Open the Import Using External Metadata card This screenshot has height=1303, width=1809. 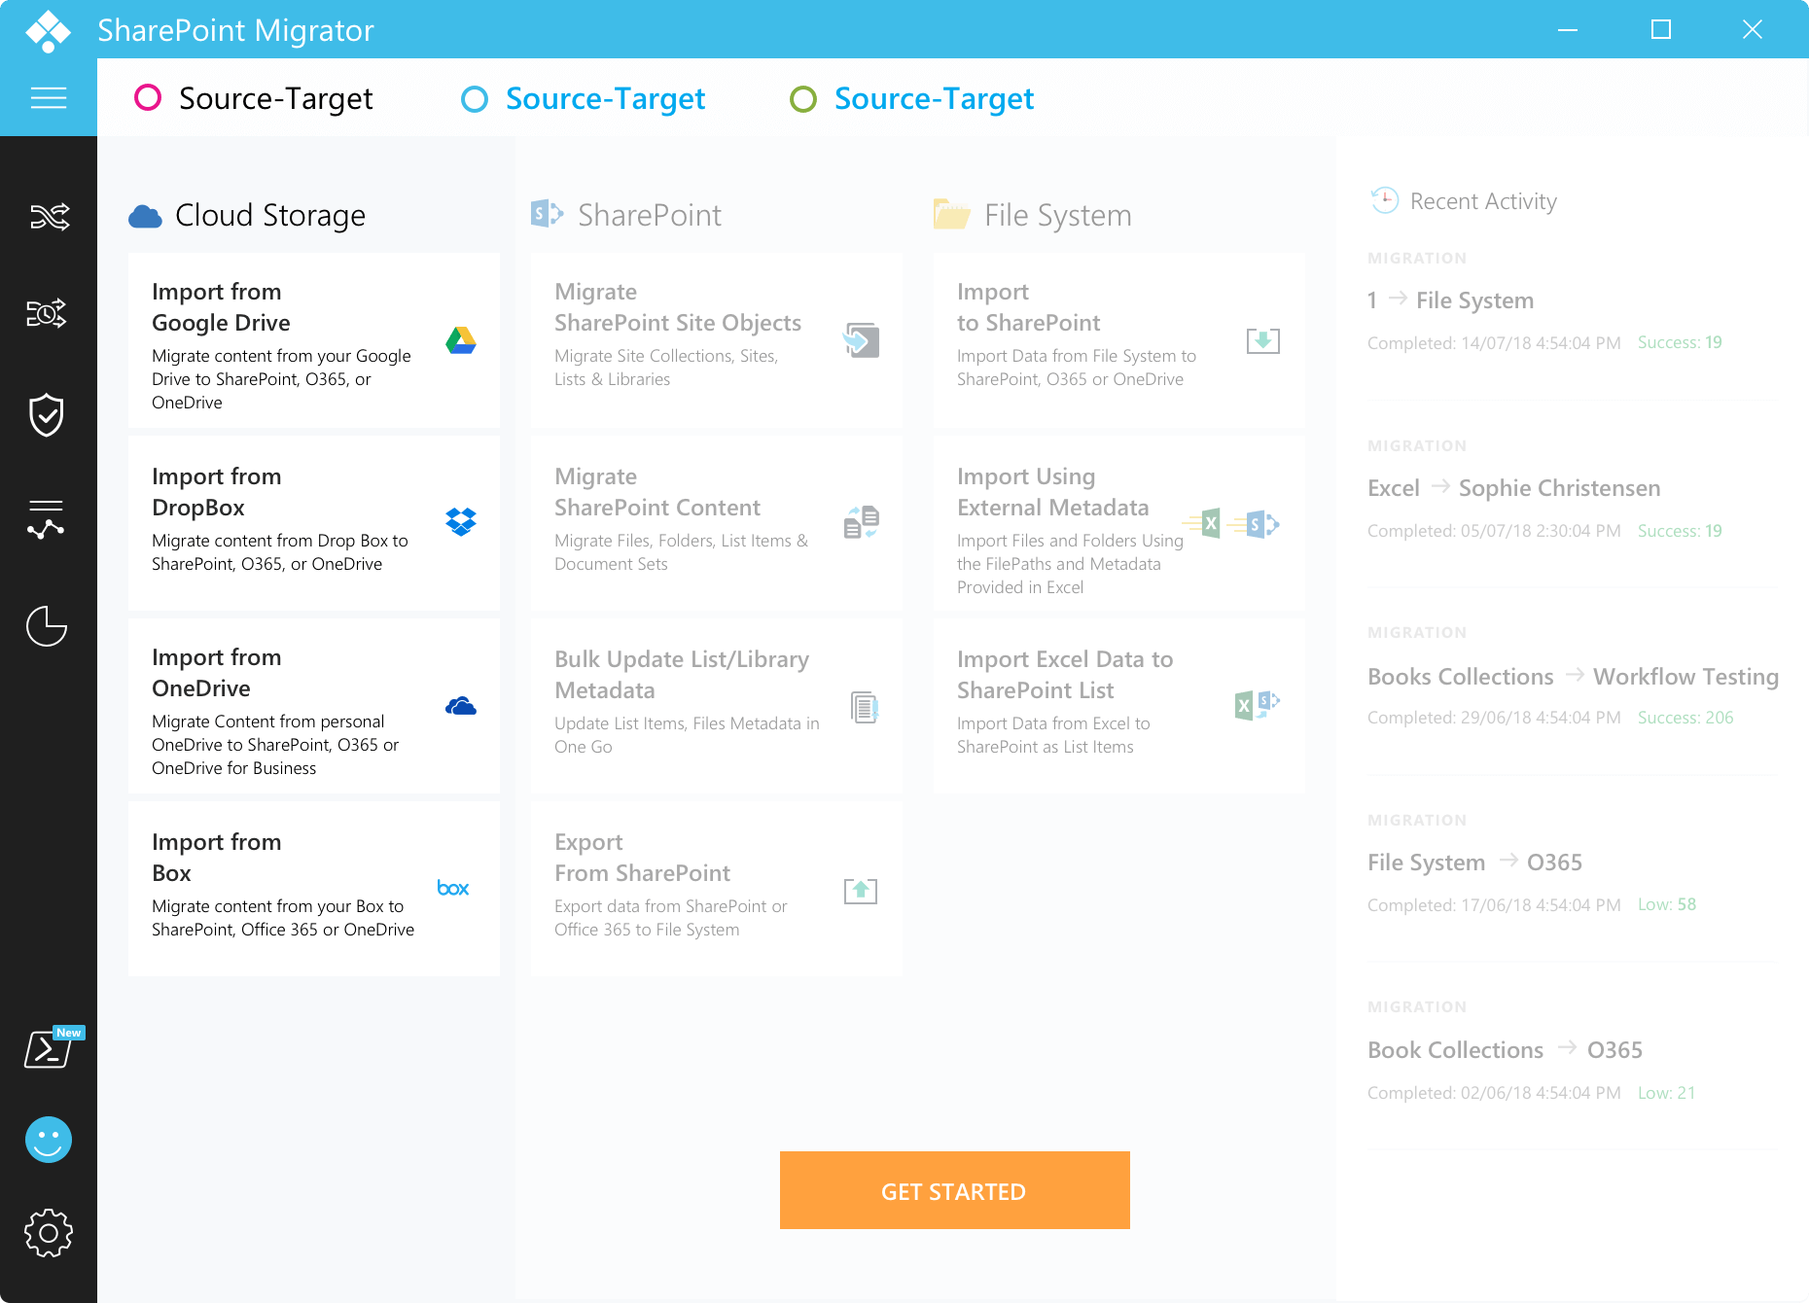pyautogui.click(x=1119, y=523)
